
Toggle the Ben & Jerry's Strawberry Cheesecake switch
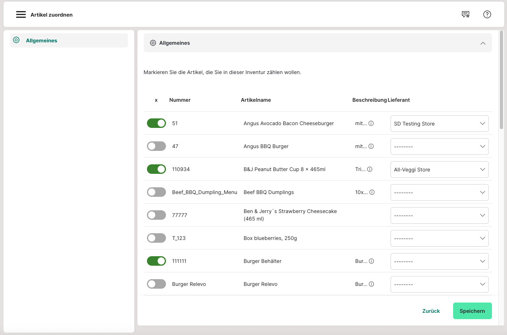tap(156, 215)
